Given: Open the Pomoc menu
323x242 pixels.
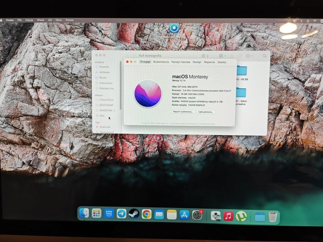Looking at the screenshot, I should [70, 20].
